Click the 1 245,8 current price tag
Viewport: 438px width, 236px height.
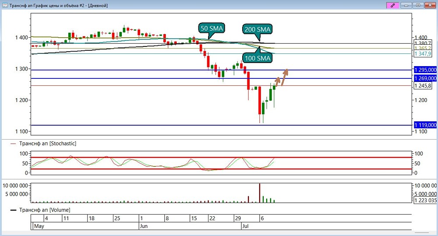point(423,86)
